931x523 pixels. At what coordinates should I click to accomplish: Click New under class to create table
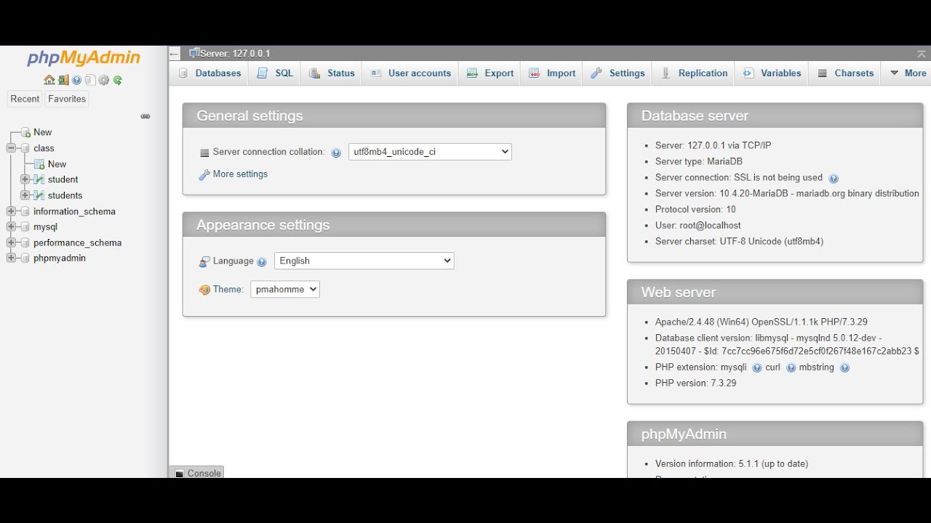click(x=57, y=164)
